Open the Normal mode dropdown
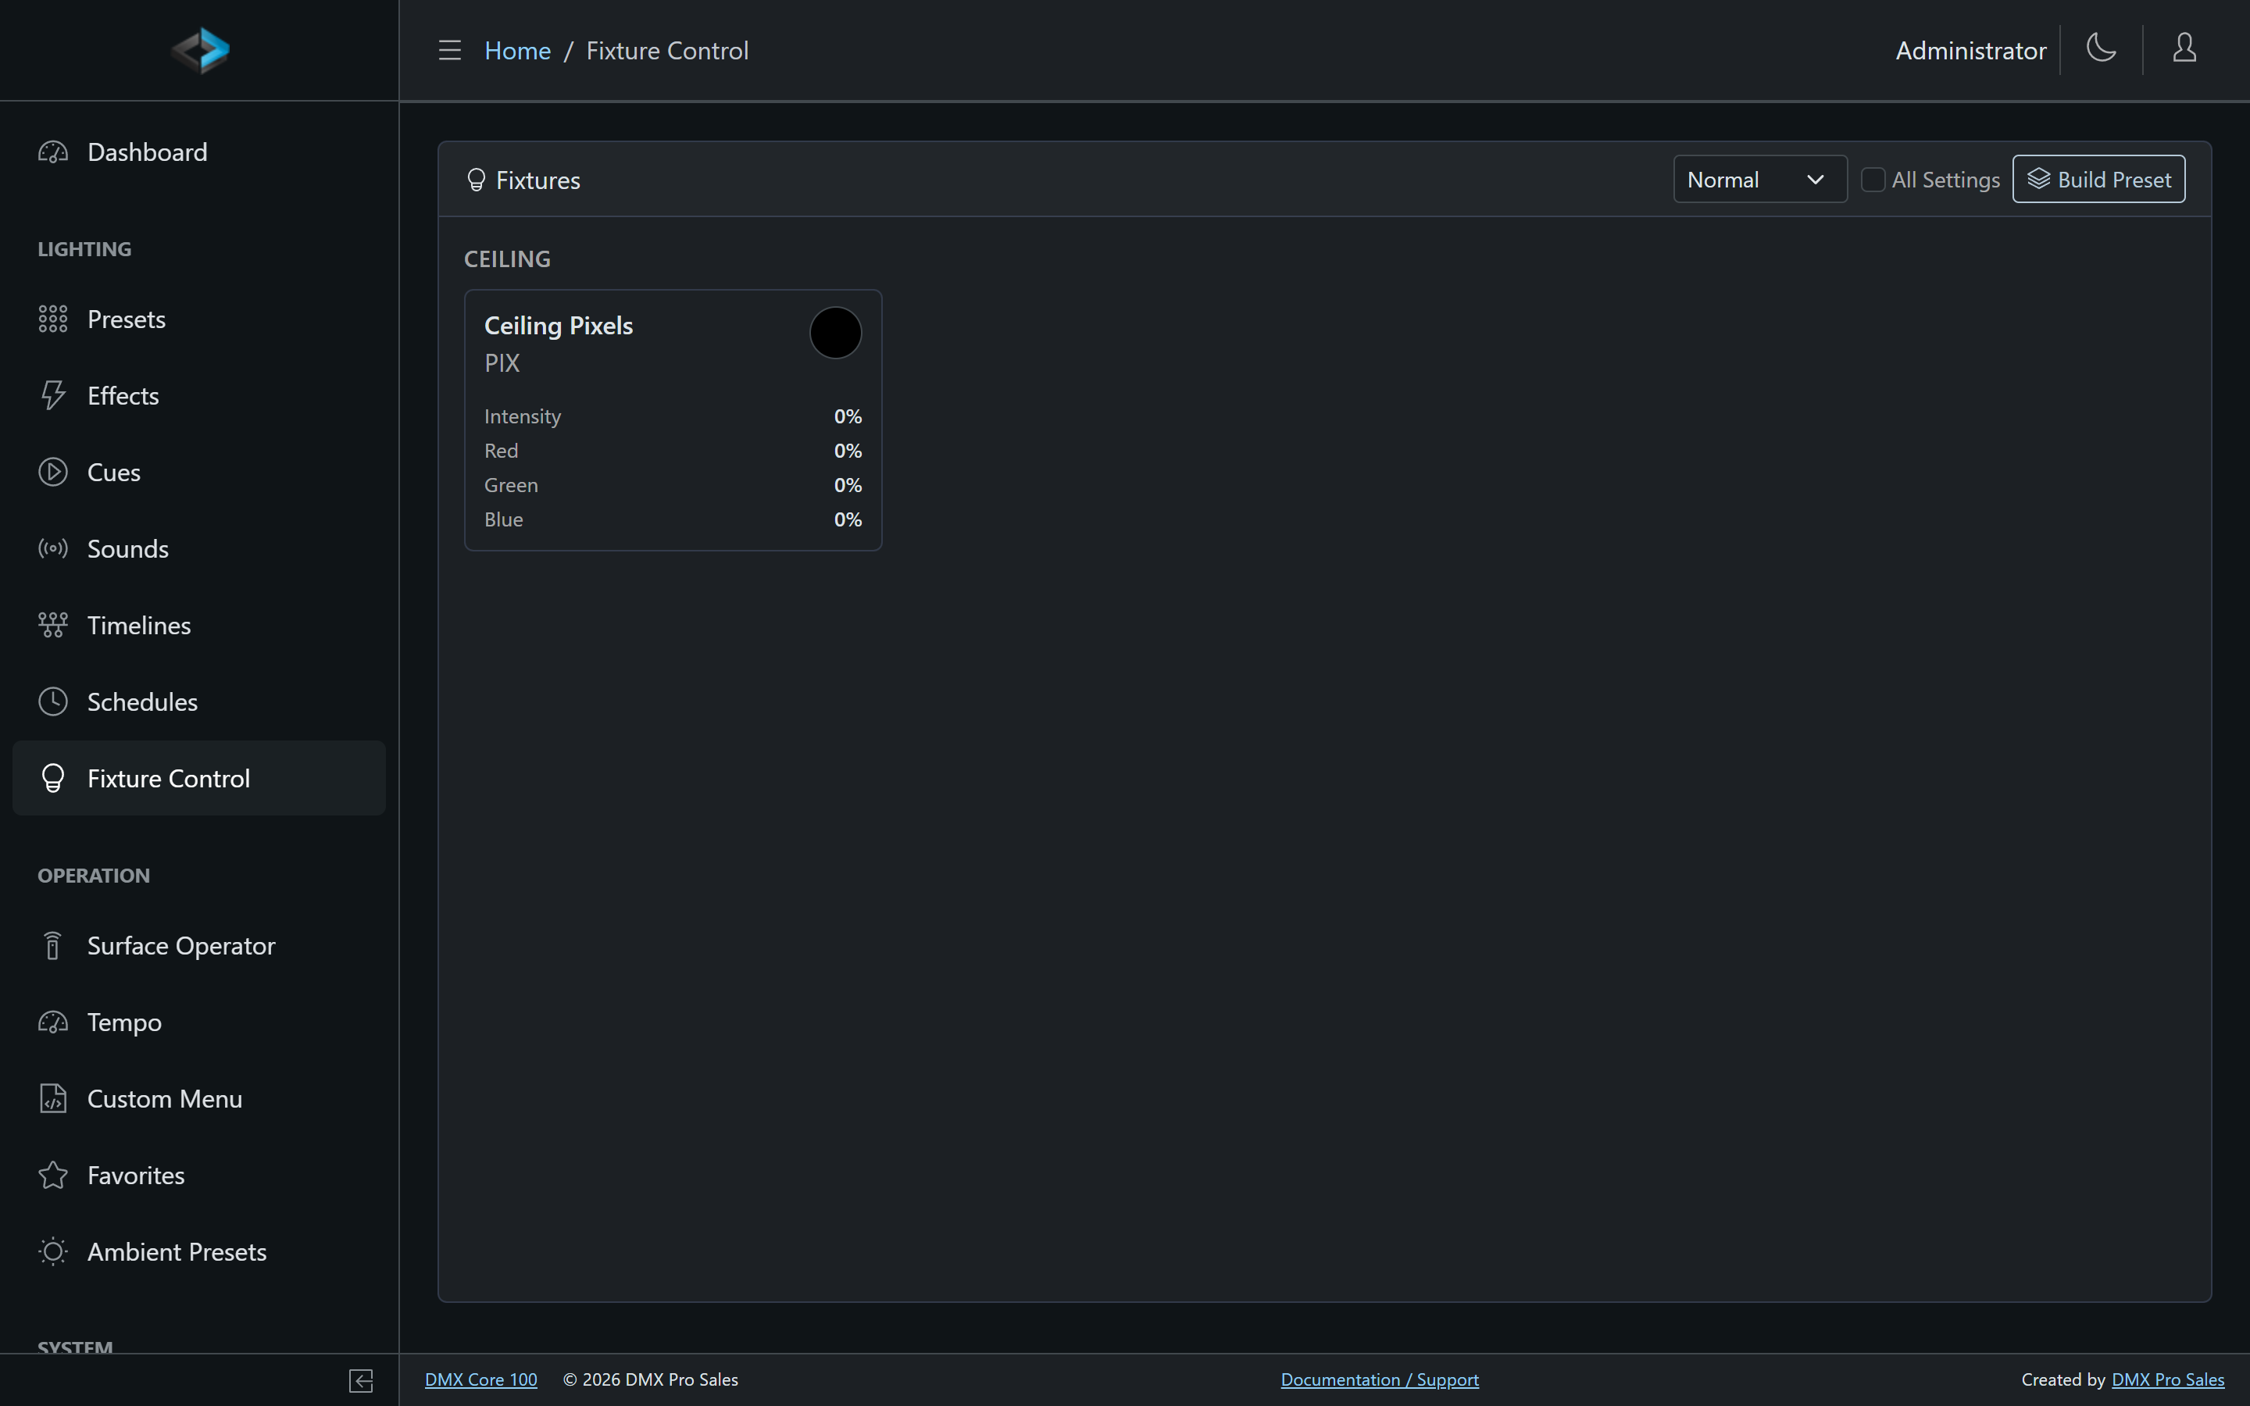The image size is (2250, 1406). (x=1759, y=180)
